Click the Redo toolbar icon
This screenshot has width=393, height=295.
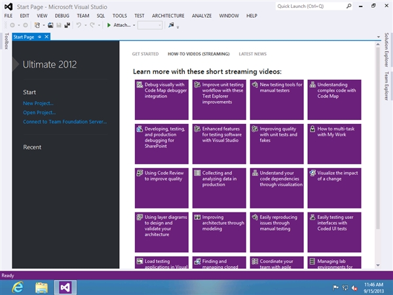click(x=92, y=25)
